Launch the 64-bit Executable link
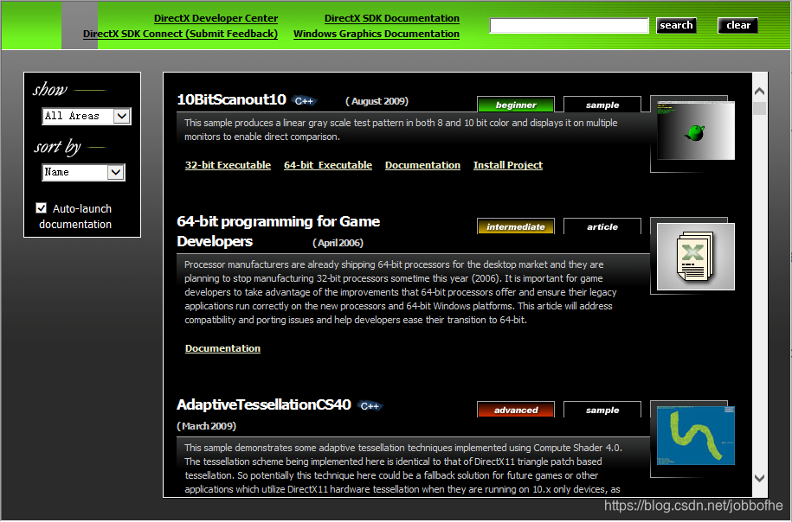 coord(328,165)
